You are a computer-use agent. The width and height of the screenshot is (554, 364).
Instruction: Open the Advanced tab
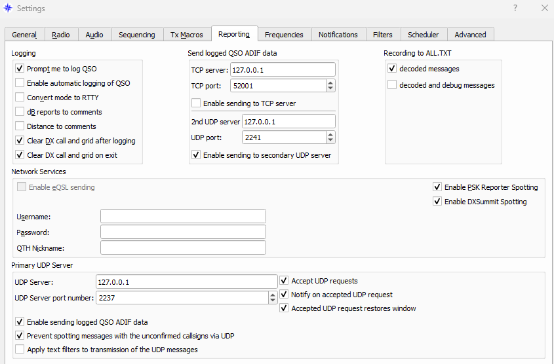(470, 35)
